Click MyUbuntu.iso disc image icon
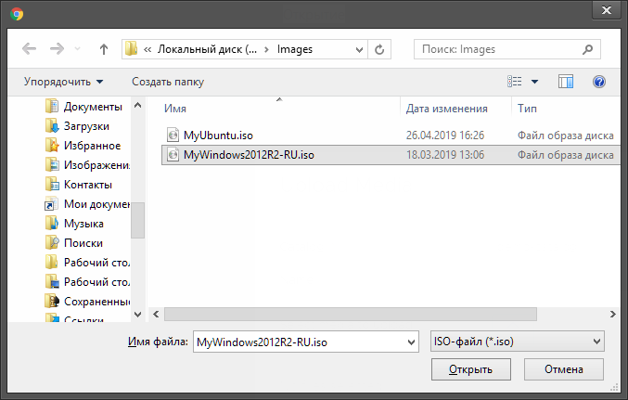Screen dimensions: 628x400 pyautogui.click(x=173, y=135)
